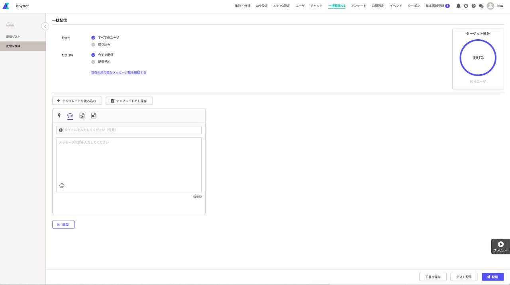This screenshot has height=285, width=510.
Task: Collapse the sidebar menu with the arrow
Action: 45,26
